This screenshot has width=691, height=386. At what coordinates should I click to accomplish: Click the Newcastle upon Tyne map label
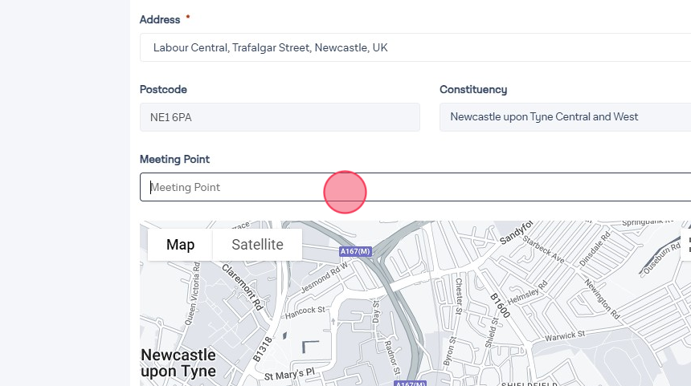(x=178, y=363)
